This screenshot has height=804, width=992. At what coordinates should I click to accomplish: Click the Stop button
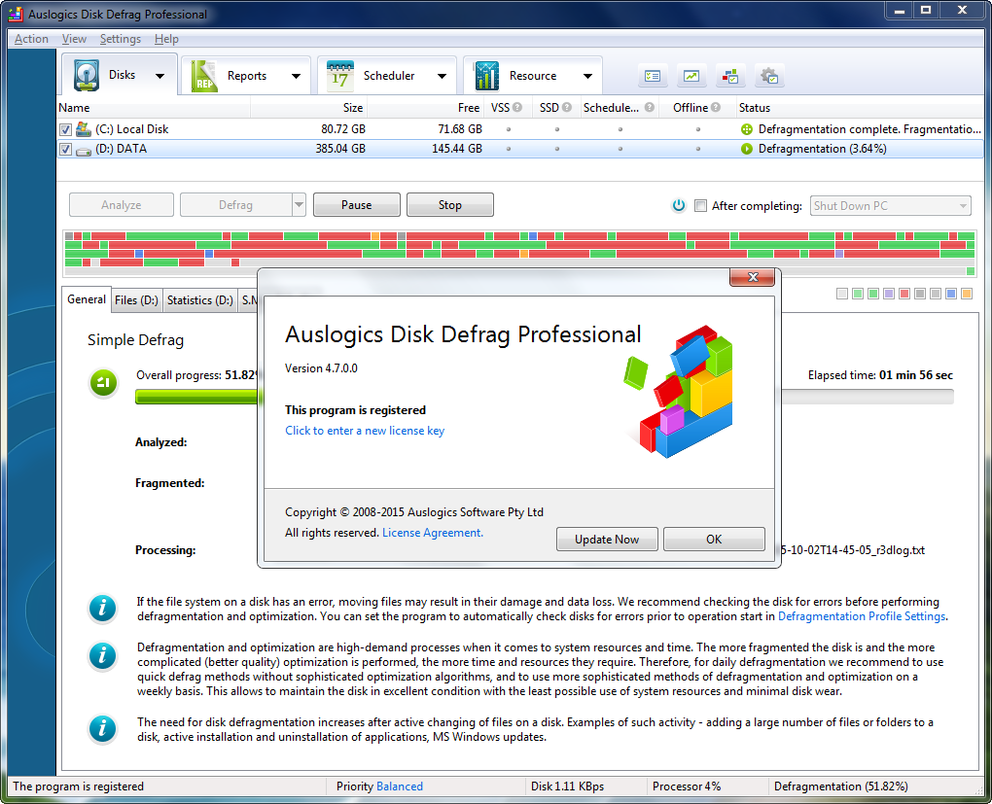(x=450, y=205)
